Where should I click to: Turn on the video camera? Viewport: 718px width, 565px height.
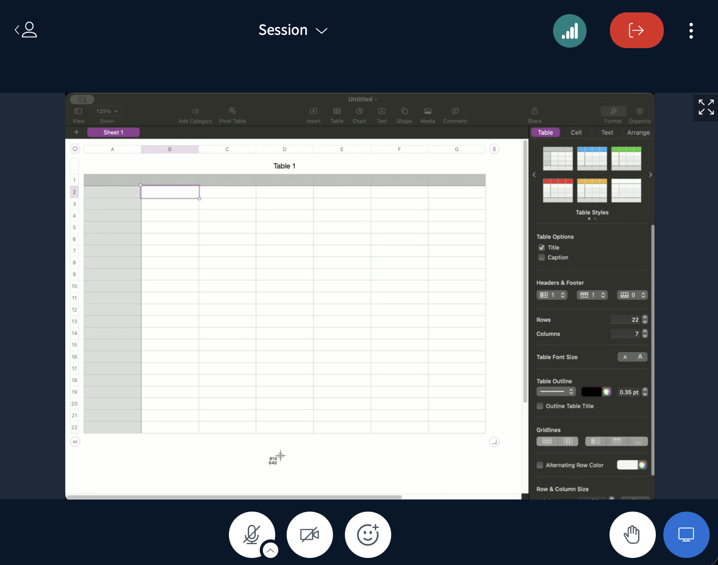pos(310,535)
